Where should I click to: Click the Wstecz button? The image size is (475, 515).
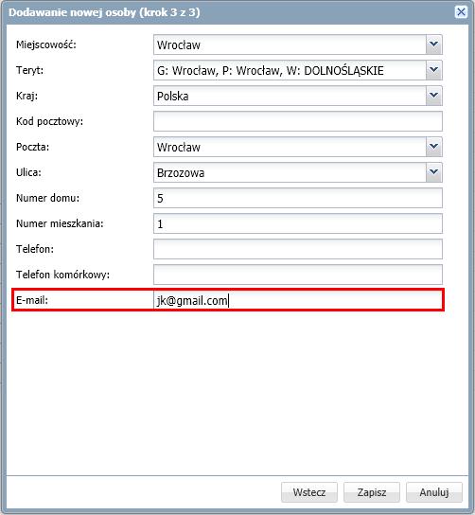pos(309,492)
